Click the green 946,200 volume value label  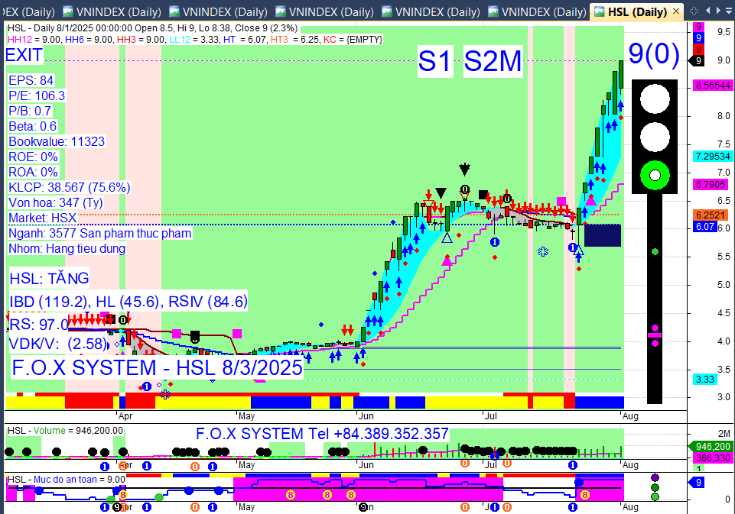point(711,447)
